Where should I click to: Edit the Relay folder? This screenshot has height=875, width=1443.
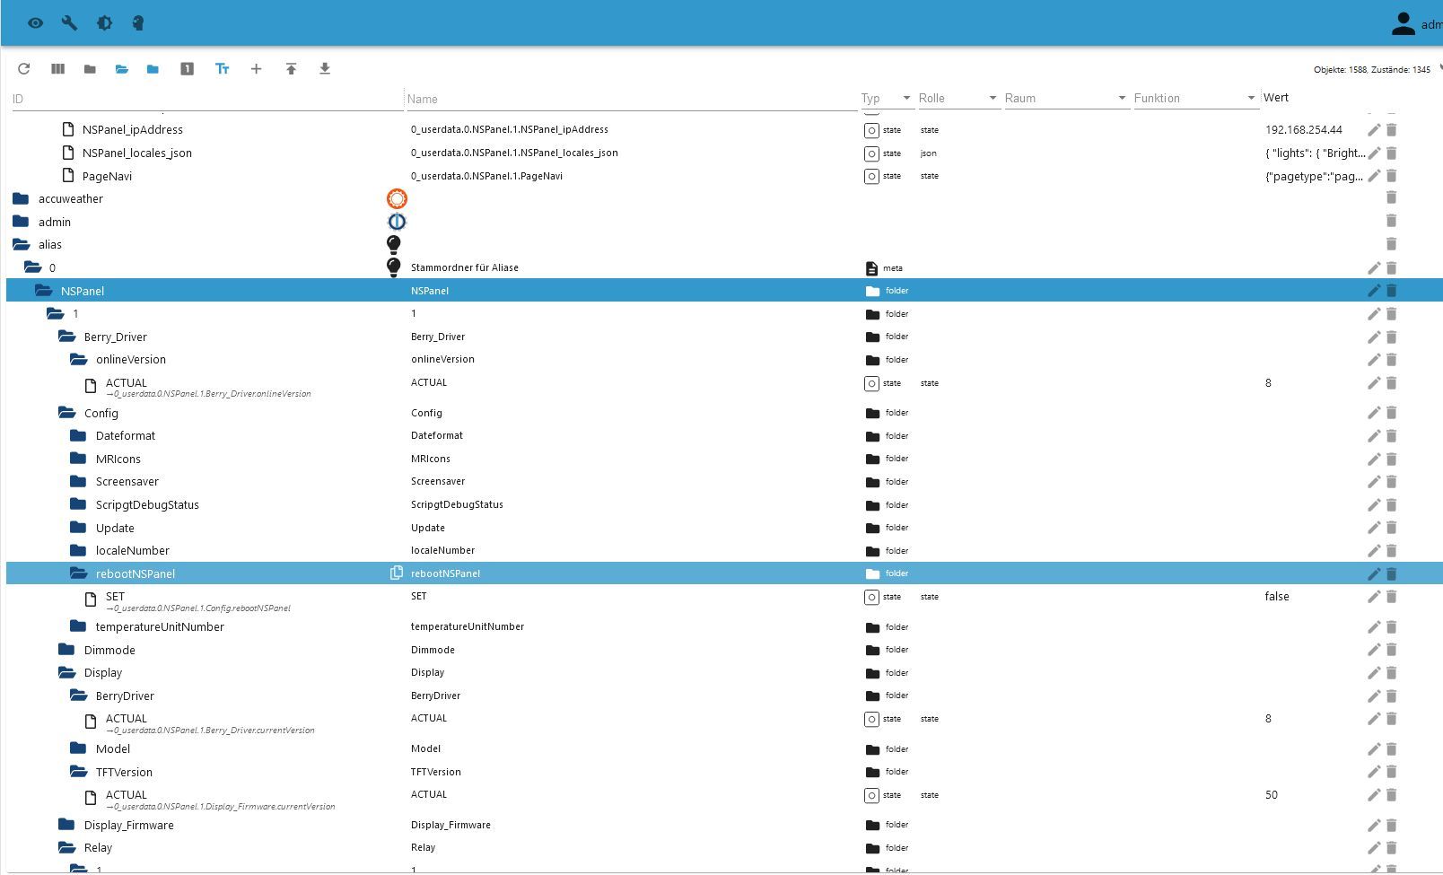pos(1374,848)
